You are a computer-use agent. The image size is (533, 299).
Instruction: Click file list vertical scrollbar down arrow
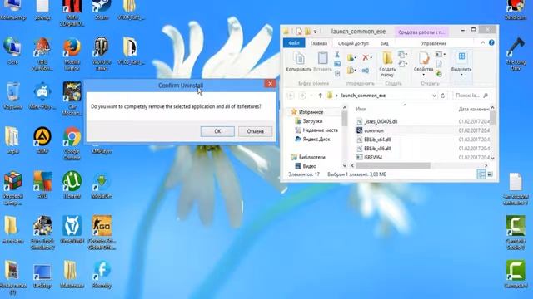pos(492,158)
